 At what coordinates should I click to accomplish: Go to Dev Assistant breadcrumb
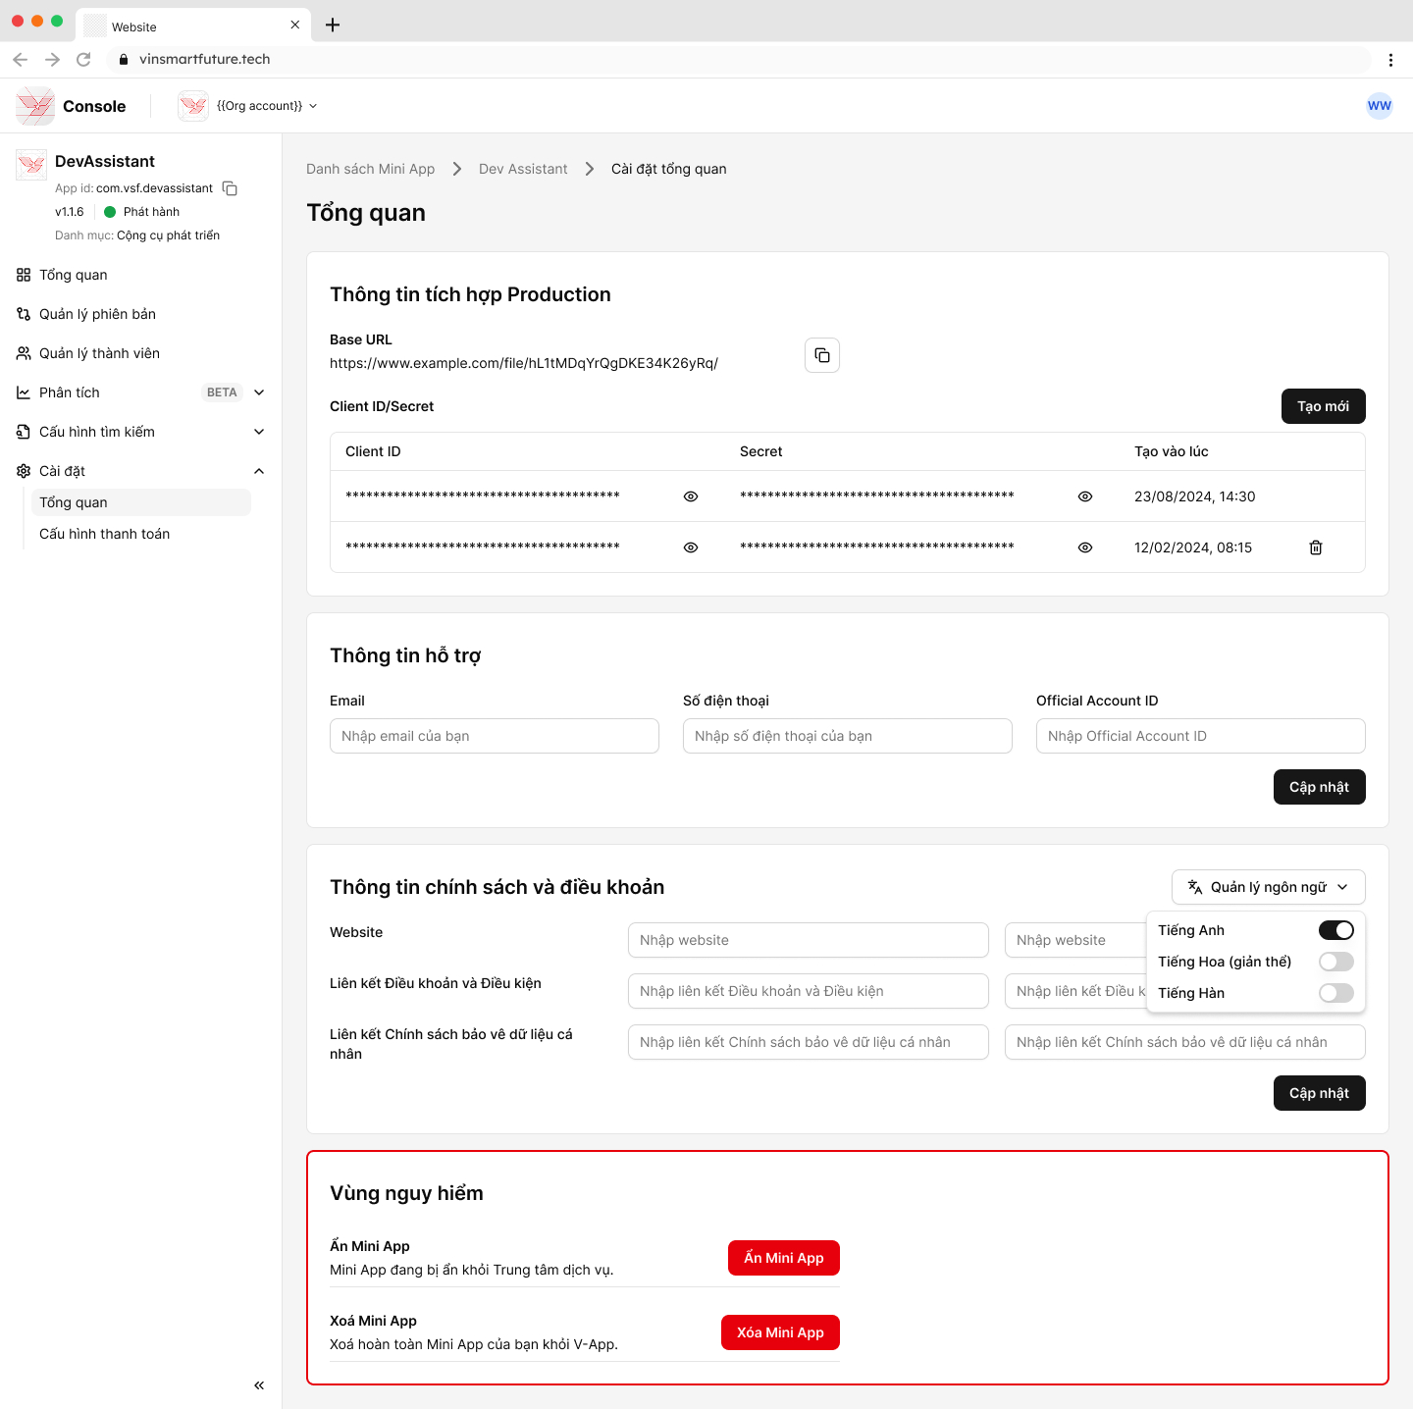(523, 169)
